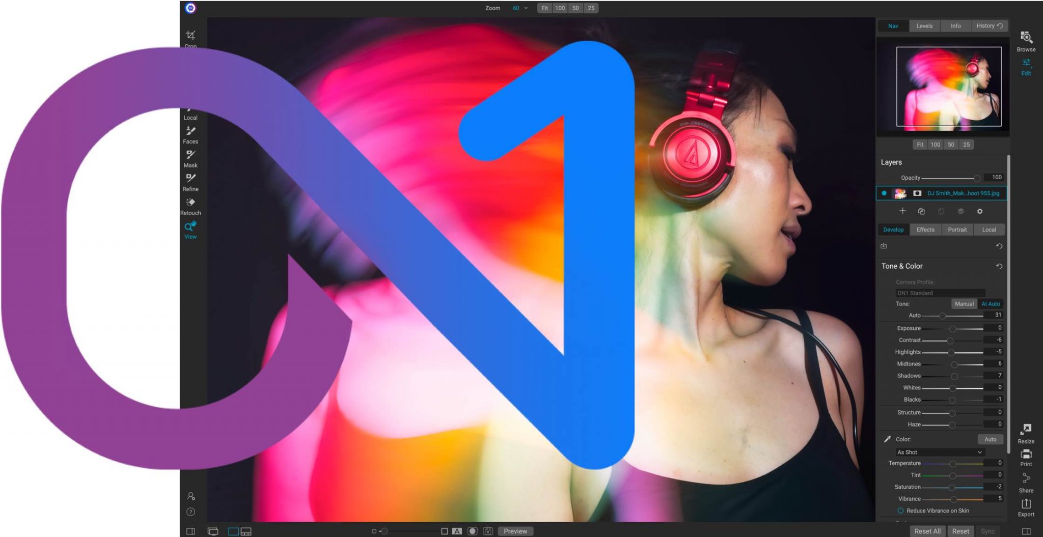Toggle soft proofing icon near Preview
The image size is (1043, 537).
click(488, 531)
